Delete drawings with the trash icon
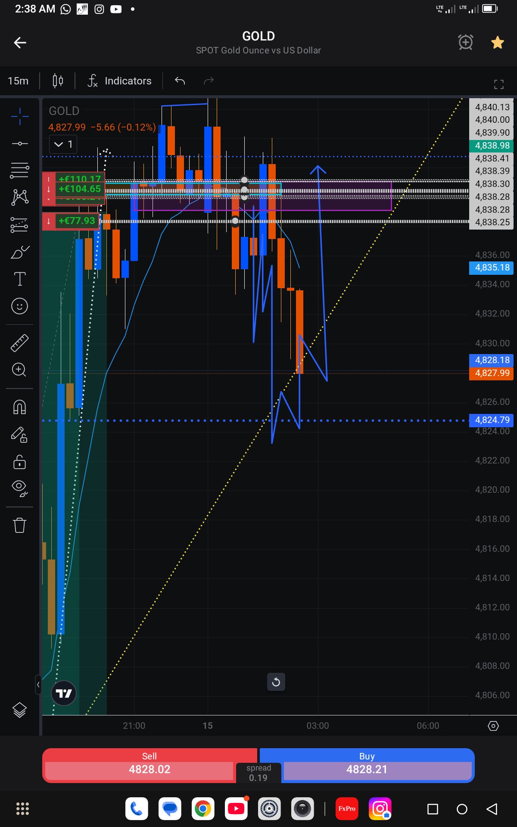 click(x=20, y=525)
